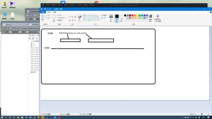Viewport: 212px width, 119px height.
Task: Expand the shapes gallery more arrow
Action: (x=100, y=20)
